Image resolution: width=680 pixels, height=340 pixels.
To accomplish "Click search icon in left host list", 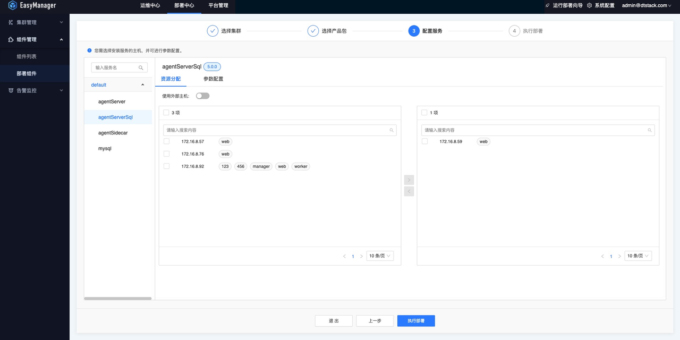I will click(392, 130).
